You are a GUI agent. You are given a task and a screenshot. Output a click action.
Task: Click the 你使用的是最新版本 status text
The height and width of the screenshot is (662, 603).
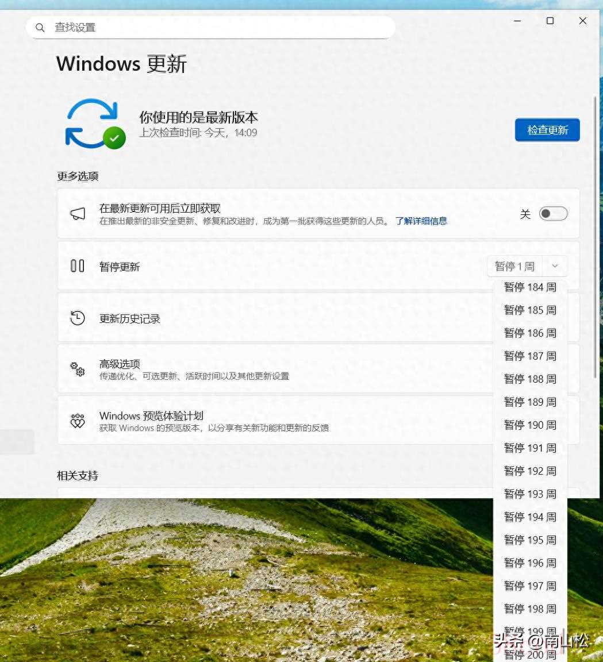click(198, 117)
